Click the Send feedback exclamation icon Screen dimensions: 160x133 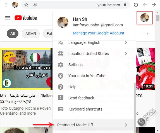pos(61,98)
